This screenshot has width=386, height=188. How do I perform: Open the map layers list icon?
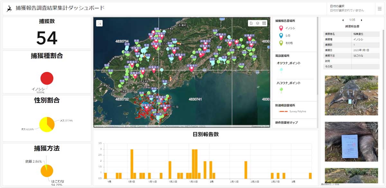click(x=258, y=23)
